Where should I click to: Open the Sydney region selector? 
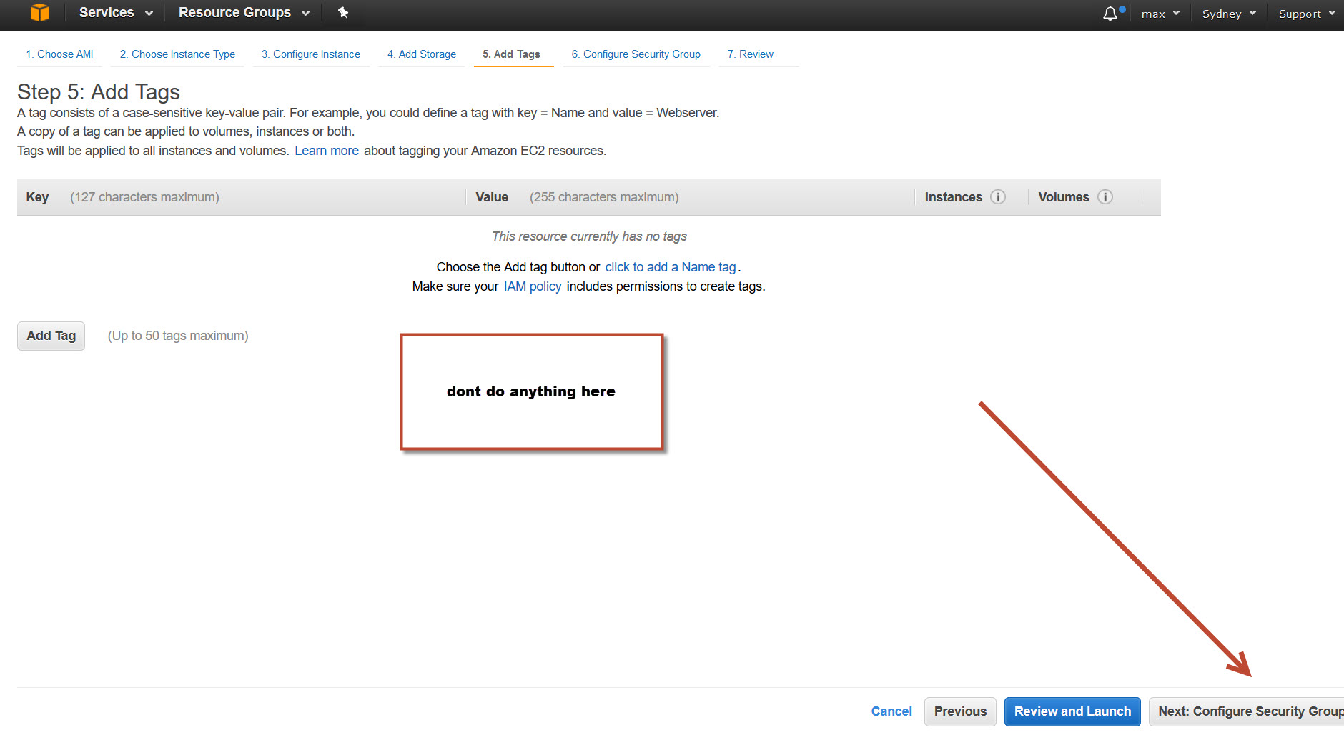tap(1228, 14)
